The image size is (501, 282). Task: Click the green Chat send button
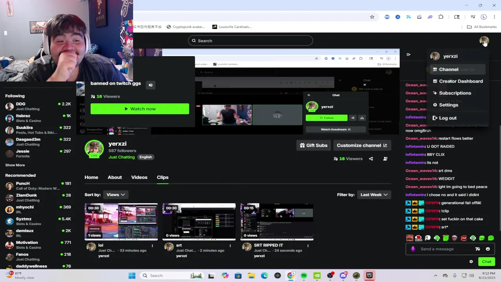(x=487, y=262)
